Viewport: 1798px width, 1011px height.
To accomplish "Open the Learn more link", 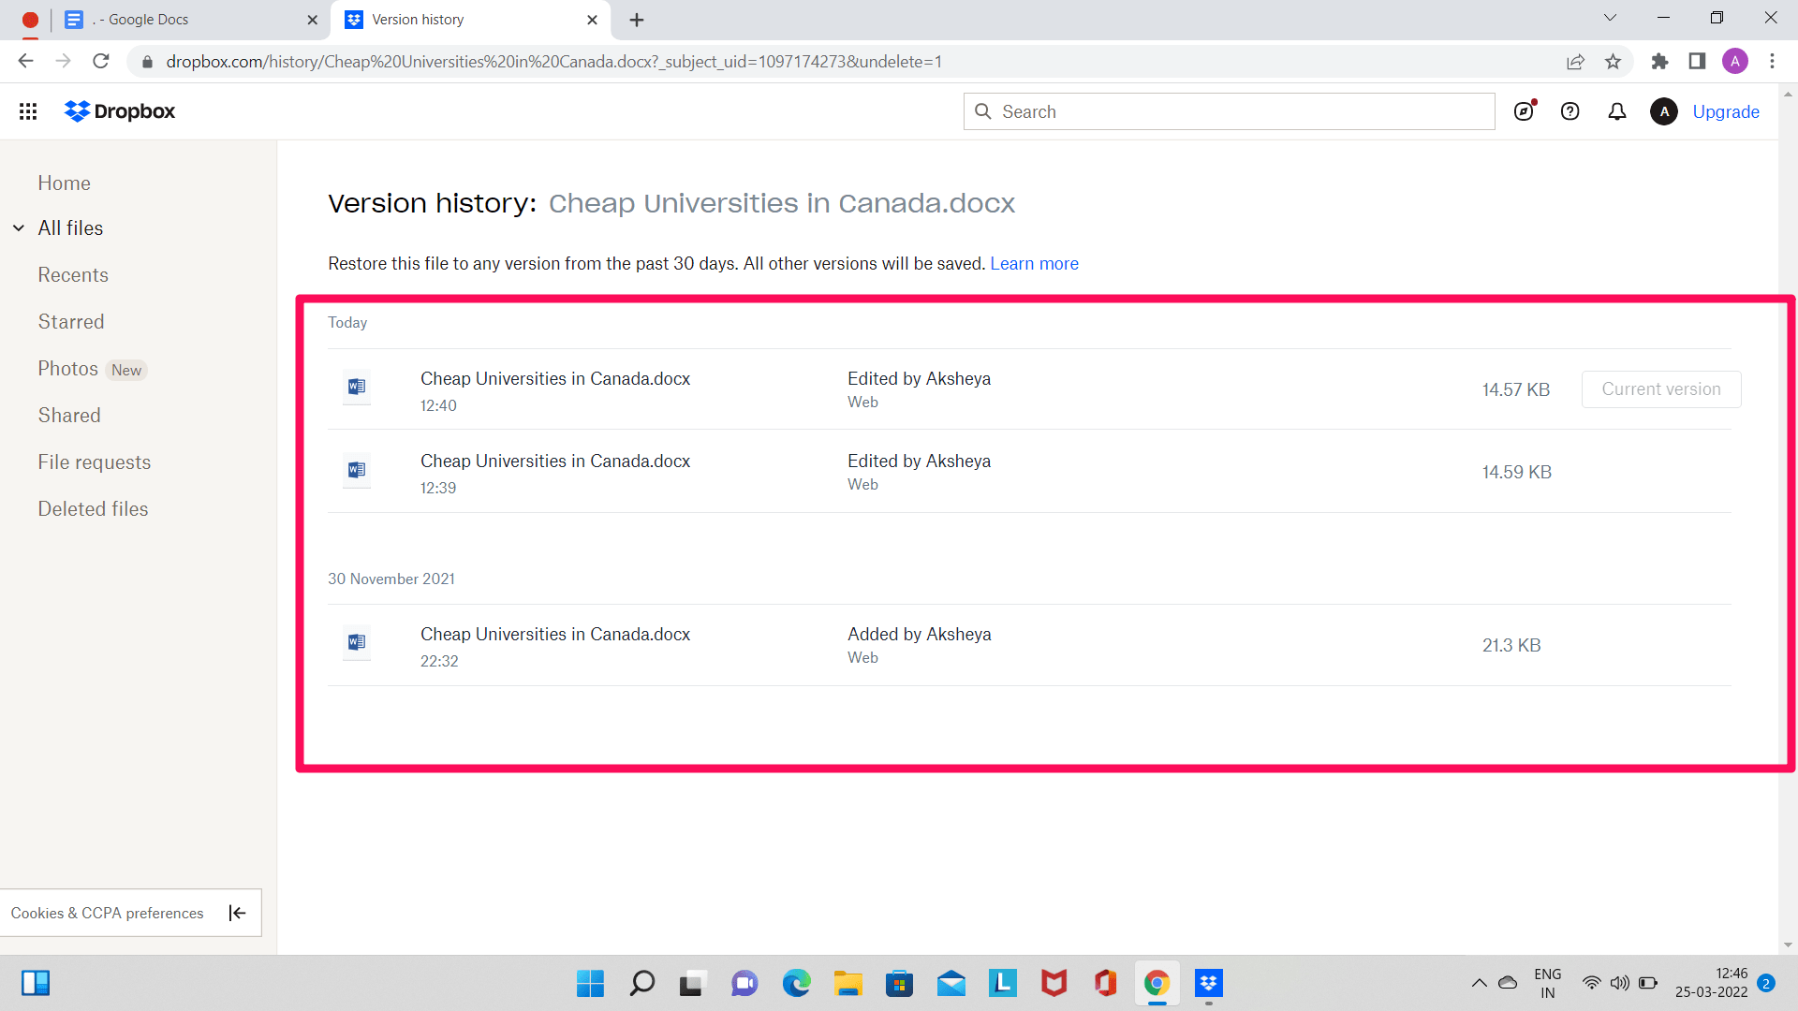I will (1034, 263).
